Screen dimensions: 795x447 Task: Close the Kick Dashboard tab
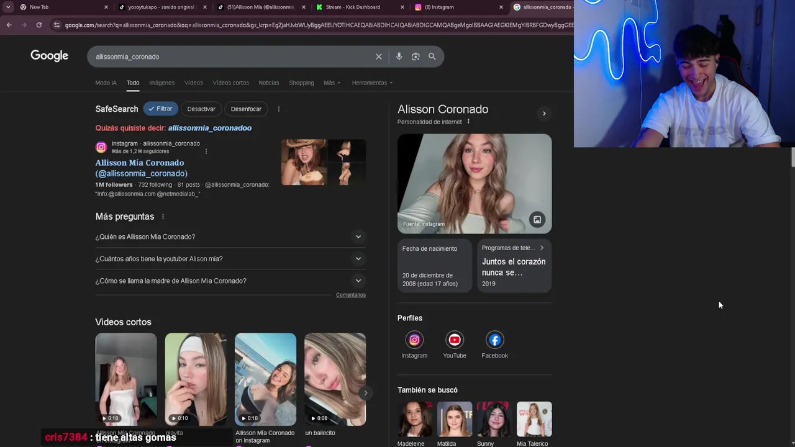click(402, 7)
